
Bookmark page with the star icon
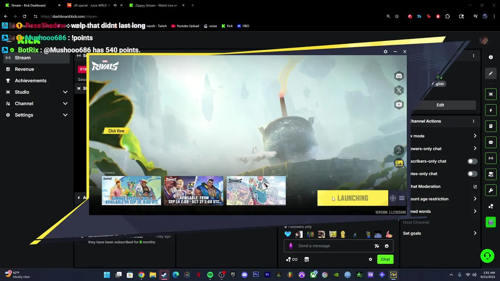point(397,16)
